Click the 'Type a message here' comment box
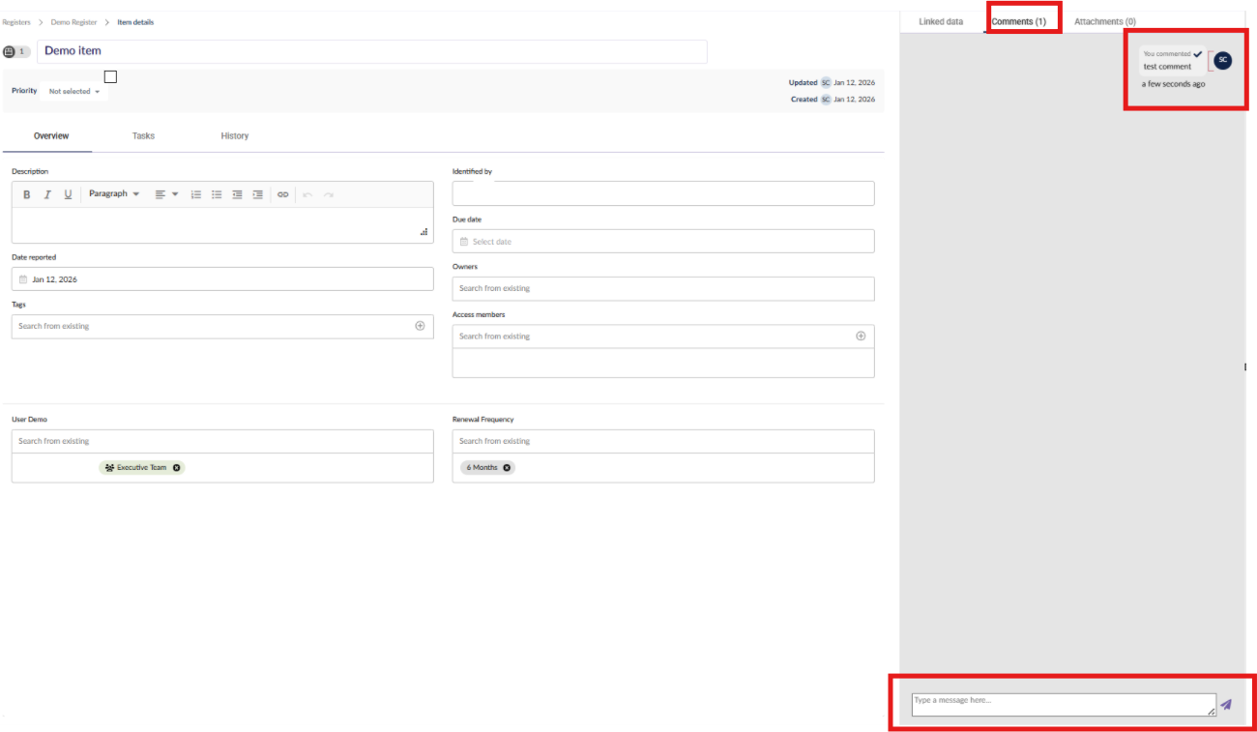 (x=1063, y=705)
